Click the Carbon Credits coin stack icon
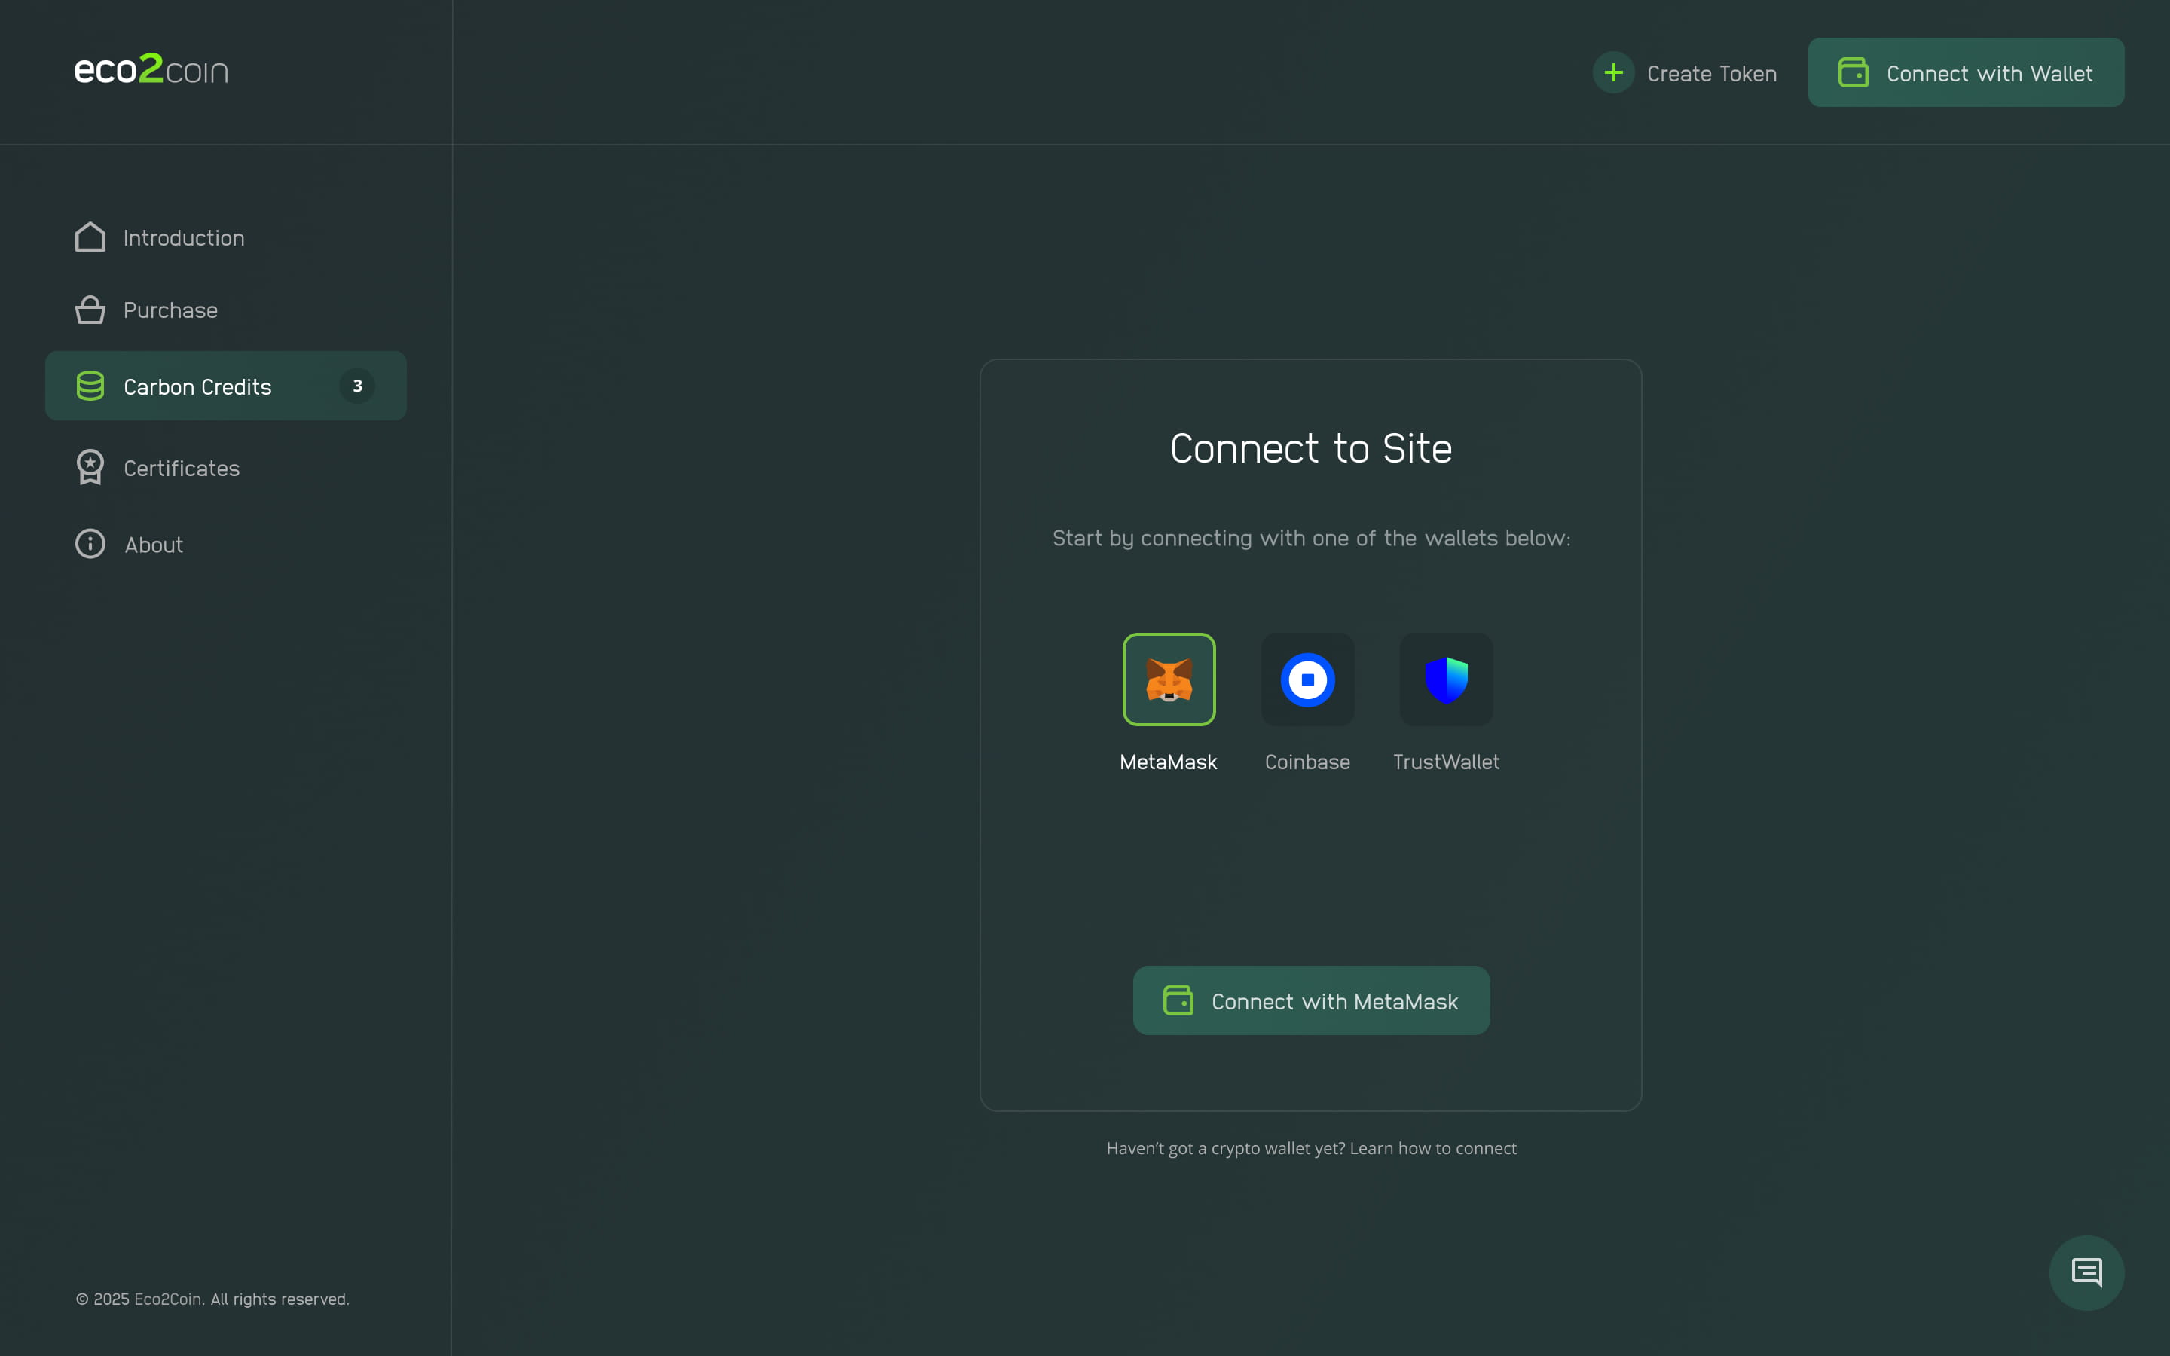This screenshot has height=1356, width=2170. (x=90, y=386)
